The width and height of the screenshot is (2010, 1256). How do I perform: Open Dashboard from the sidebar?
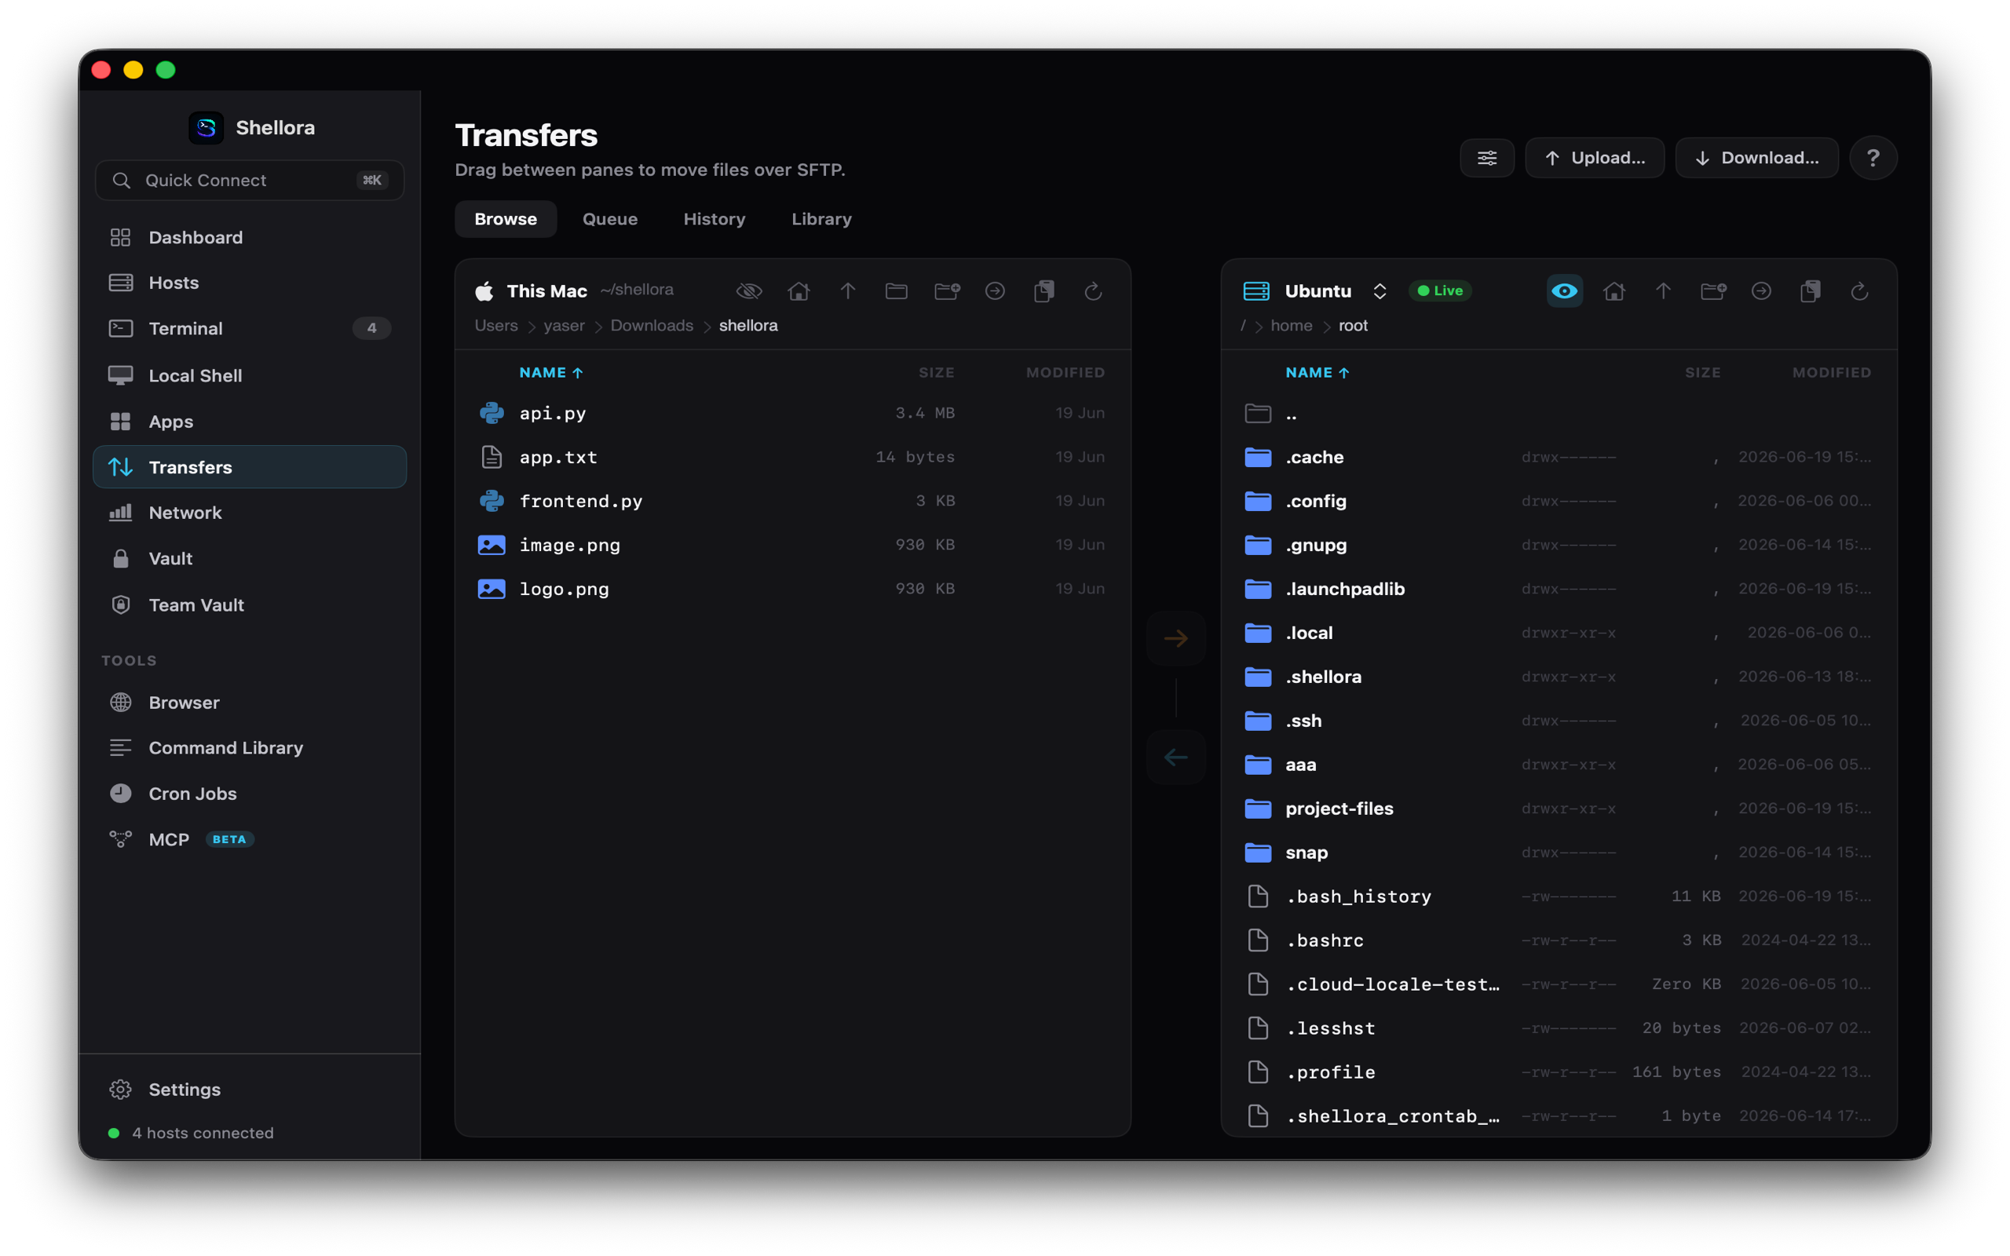click(x=249, y=238)
